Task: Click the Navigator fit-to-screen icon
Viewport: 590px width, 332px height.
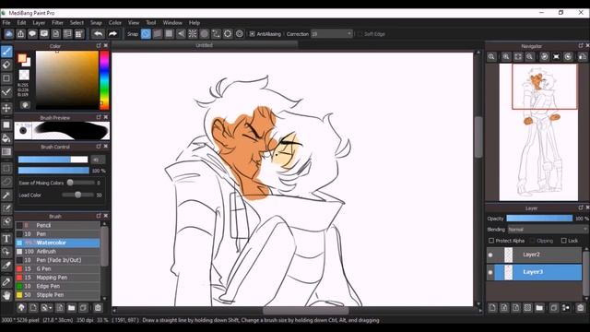Action: (x=518, y=57)
